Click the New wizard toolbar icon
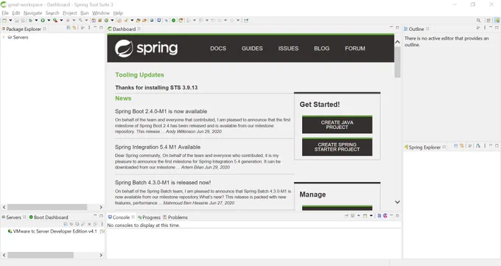The height and width of the screenshot is (266, 501). (4, 21)
